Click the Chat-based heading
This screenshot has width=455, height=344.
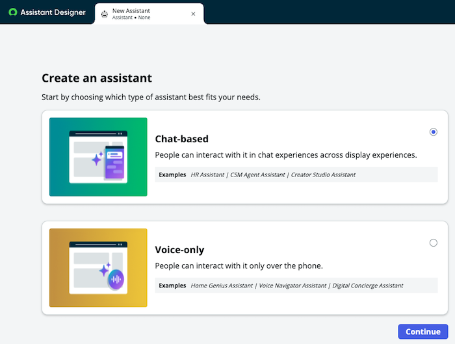[181, 139]
